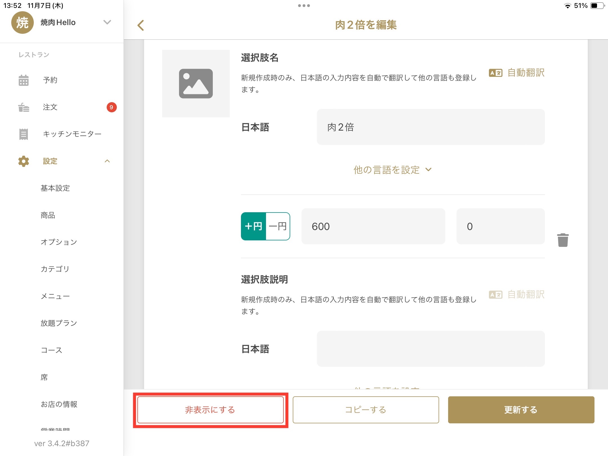This screenshot has height=456, width=608.
Task: Select 基本設定 submenu item
Action: click(55, 188)
